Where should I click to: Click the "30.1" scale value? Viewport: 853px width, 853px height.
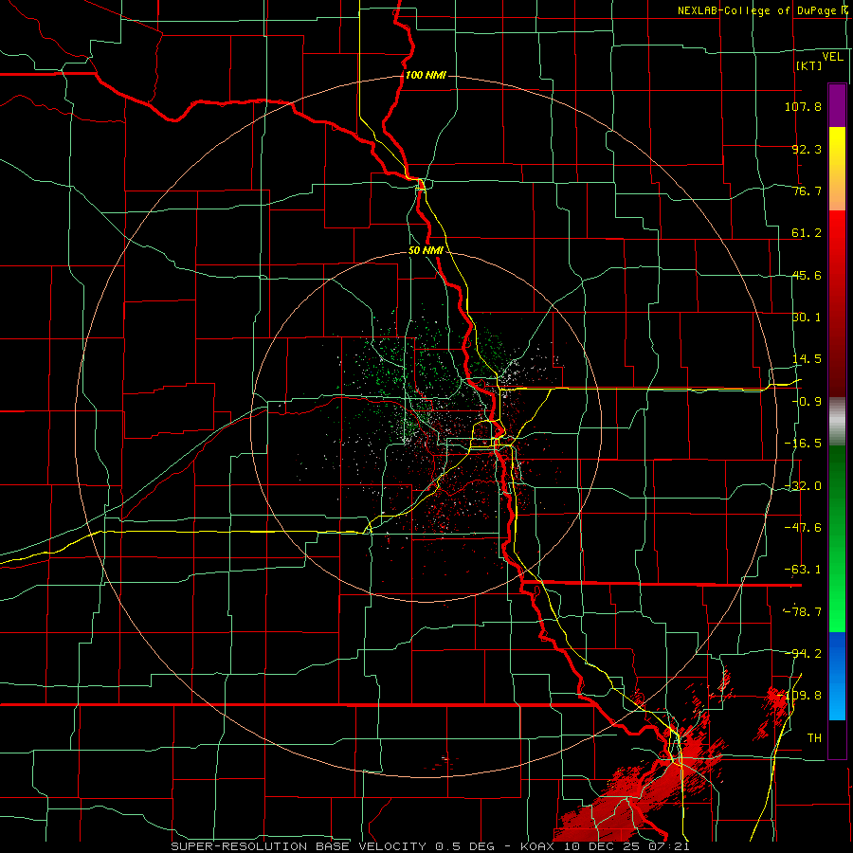pyautogui.click(x=807, y=318)
